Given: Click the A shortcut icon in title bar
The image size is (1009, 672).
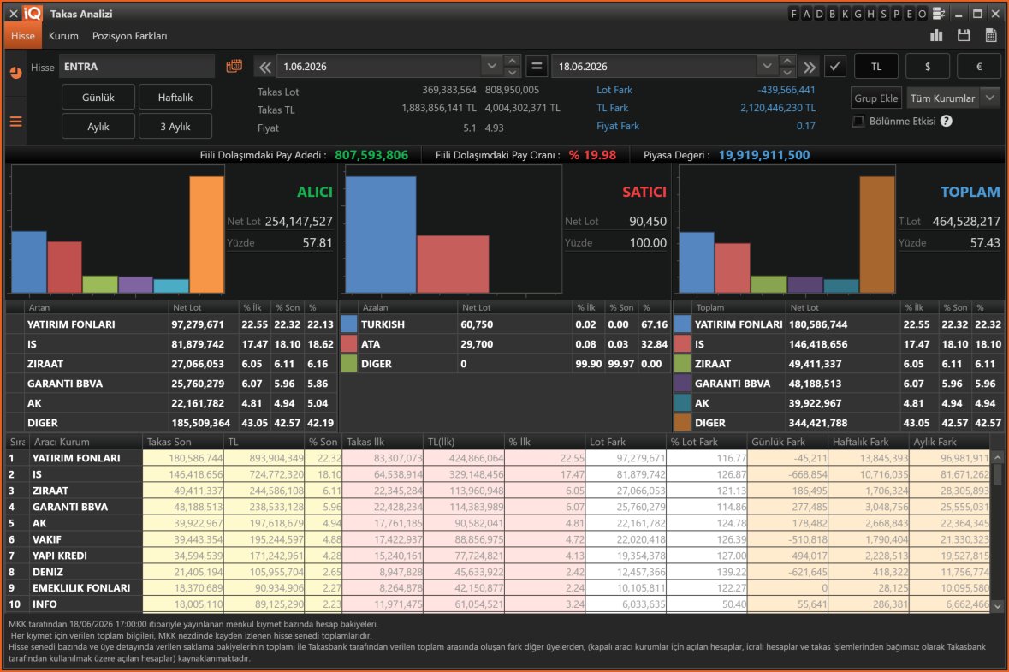Looking at the screenshot, I should click(806, 14).
